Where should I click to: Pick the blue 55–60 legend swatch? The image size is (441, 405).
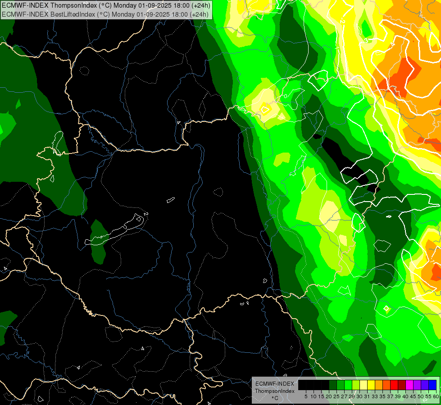click(x=432, y=385)
